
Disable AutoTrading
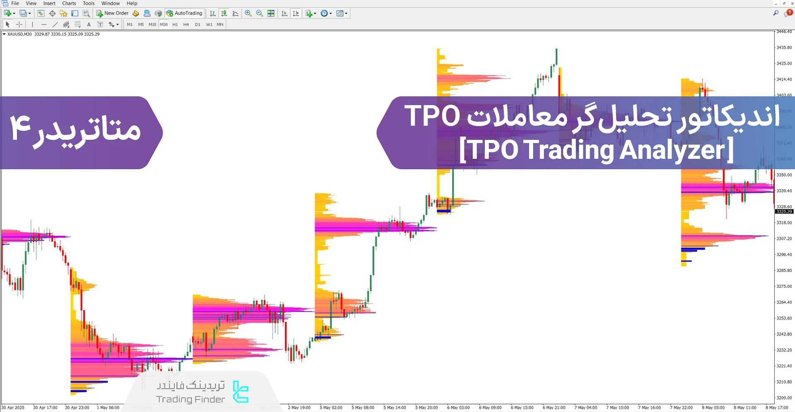click(184, 13)
